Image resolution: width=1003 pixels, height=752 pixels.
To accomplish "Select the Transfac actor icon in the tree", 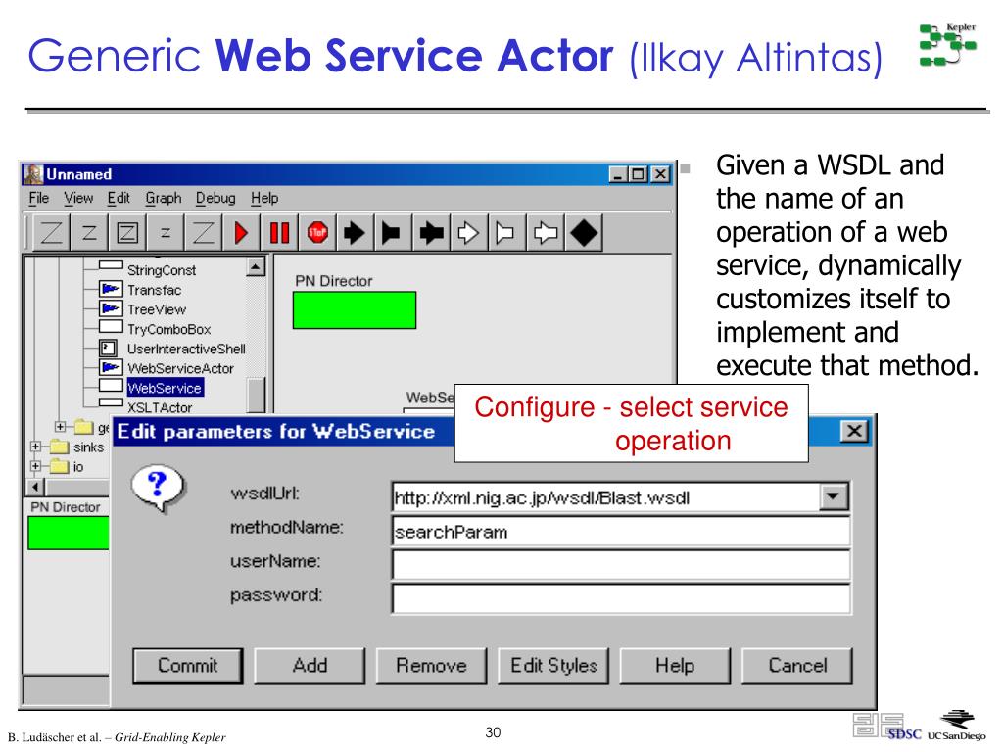I will tap(111, 289).
